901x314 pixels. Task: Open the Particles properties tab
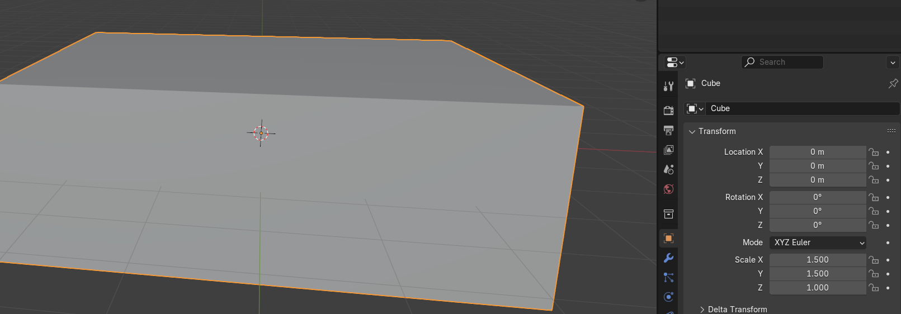tap(668, 278)
